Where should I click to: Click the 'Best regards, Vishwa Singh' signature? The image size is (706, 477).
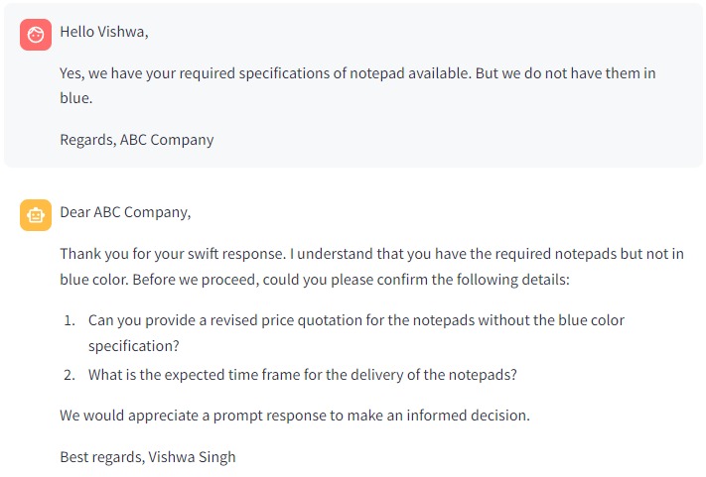point(148,457)
